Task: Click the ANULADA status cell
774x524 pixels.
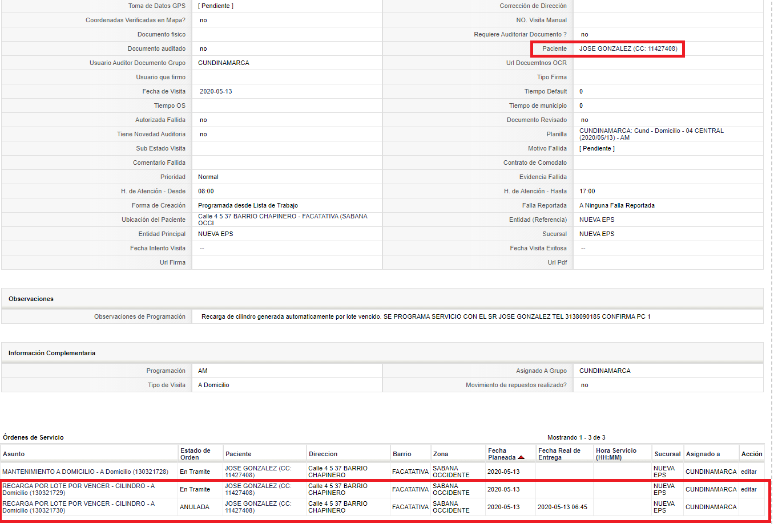Action: pyautogui.click(x=195, y=507)
